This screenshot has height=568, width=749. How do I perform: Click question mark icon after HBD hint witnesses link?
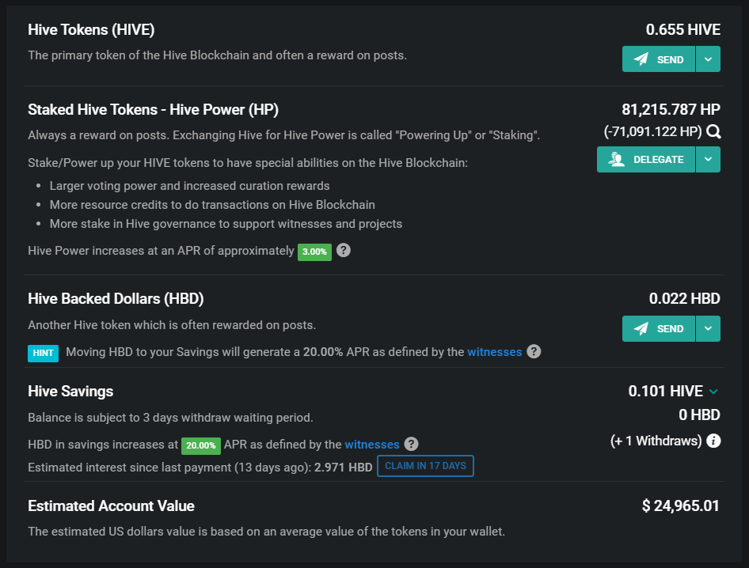click(534, 351)
